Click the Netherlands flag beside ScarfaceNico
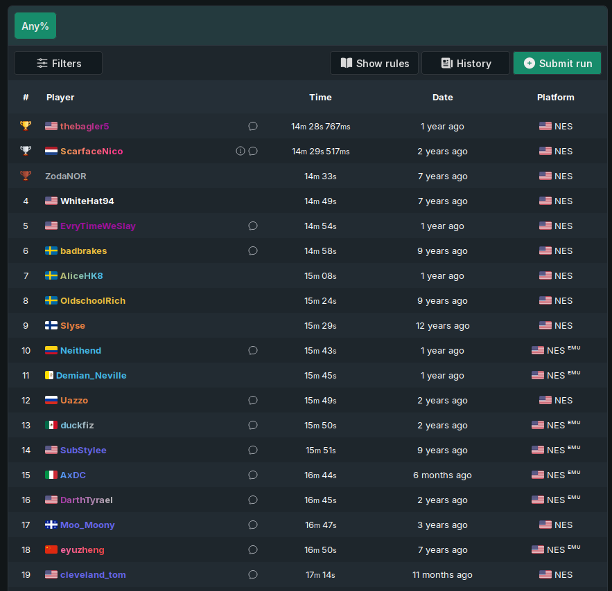This screenshot has height=591, width=612. pos(51,151)
